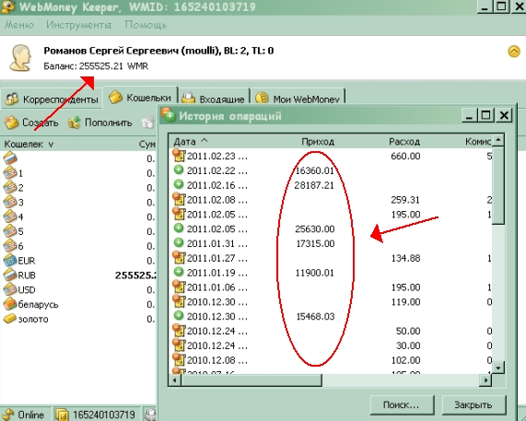Switch to the Входящие tab
The width and height of the screenshot is (526, 421).
pyautogui.click(x=214, y=99)
